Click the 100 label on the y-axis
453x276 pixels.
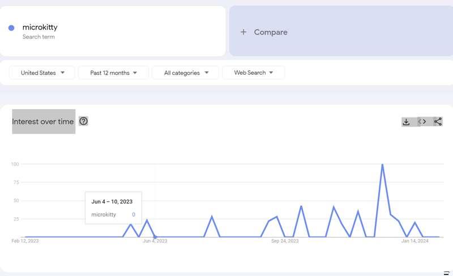[15, 164]
